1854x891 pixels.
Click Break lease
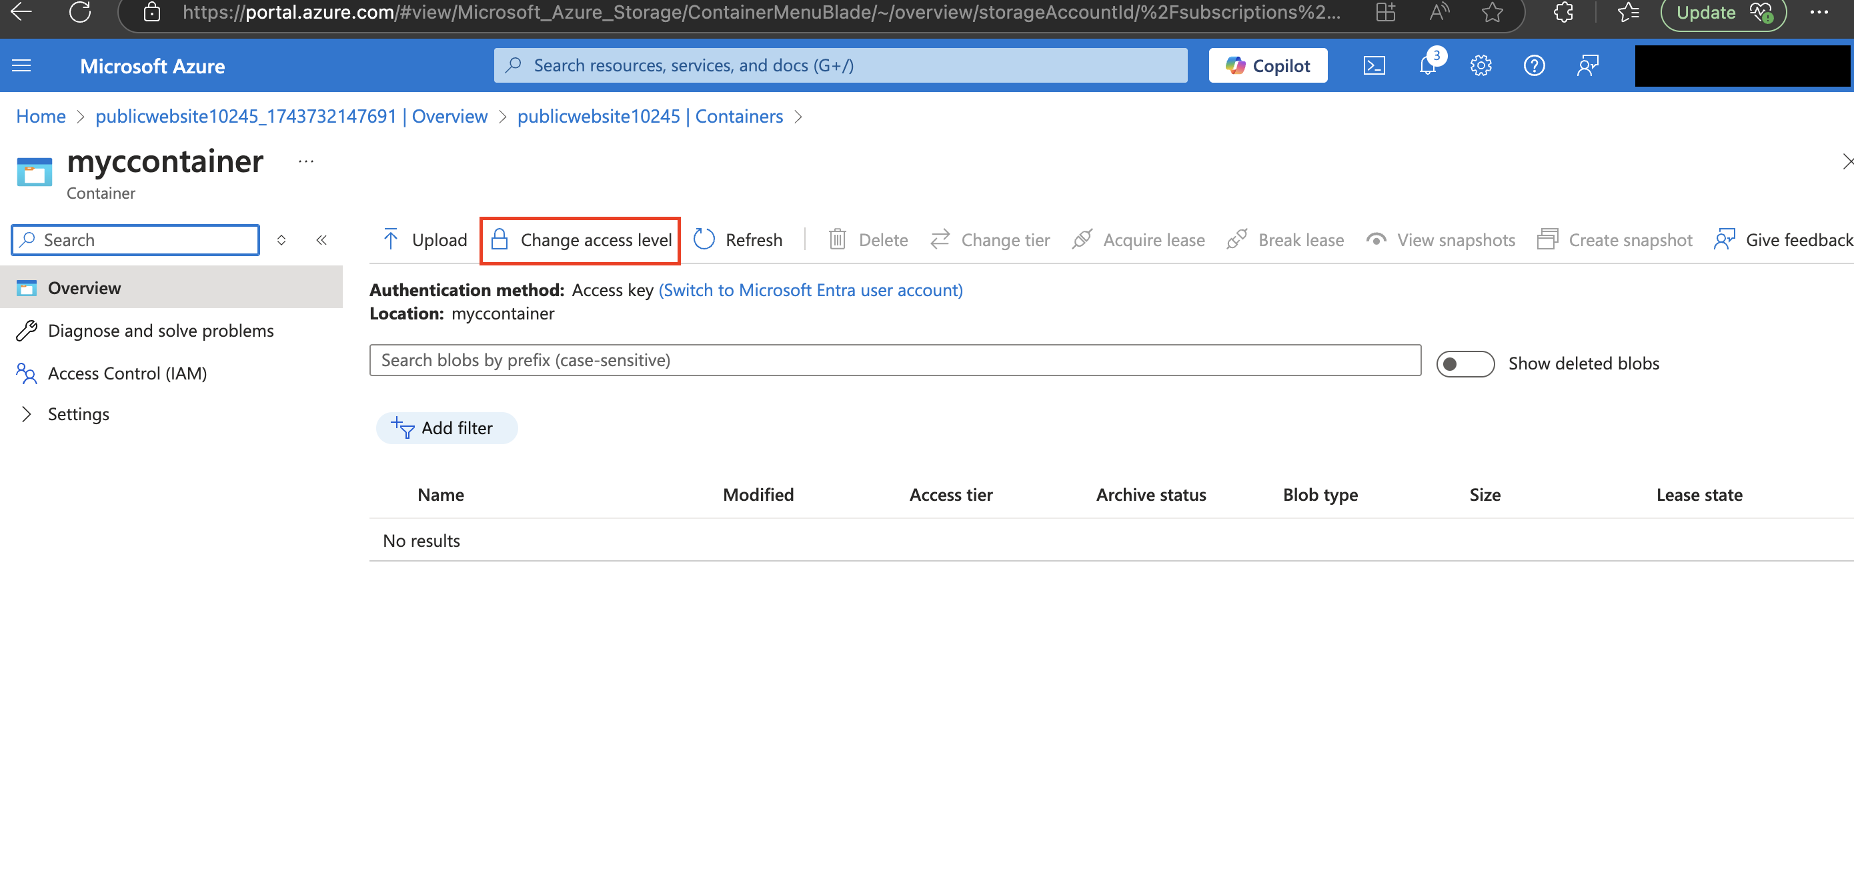[x=1284, y=239]
